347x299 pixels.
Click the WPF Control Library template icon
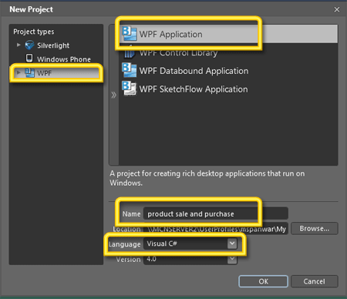[x=129, y=52]
